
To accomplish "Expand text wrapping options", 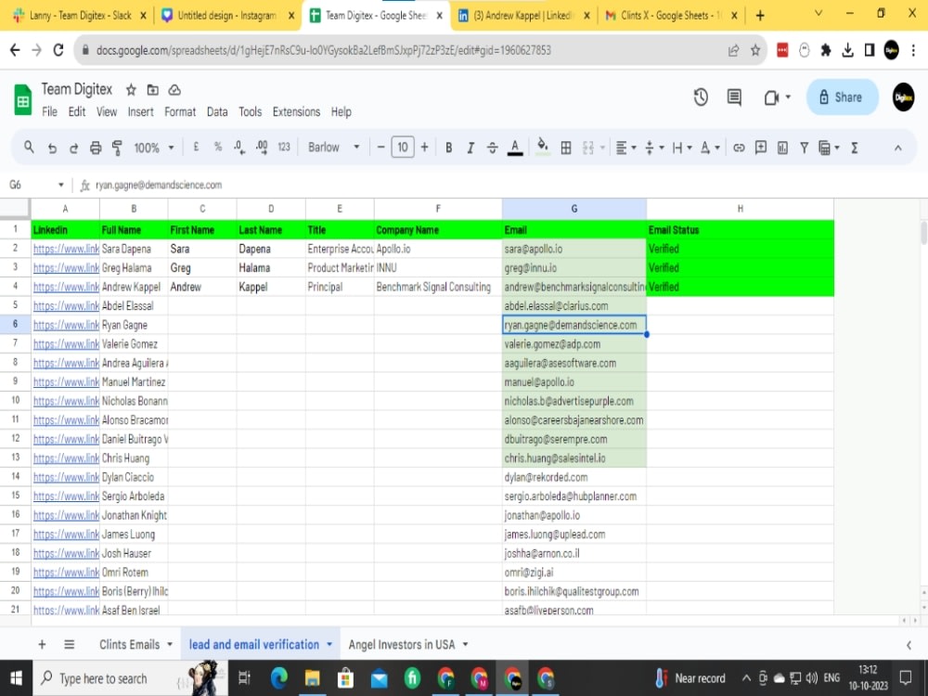I will point(682,148).
